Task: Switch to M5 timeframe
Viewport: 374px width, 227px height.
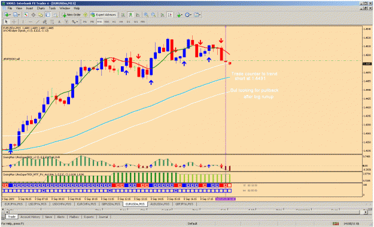Action: [92, 22]
